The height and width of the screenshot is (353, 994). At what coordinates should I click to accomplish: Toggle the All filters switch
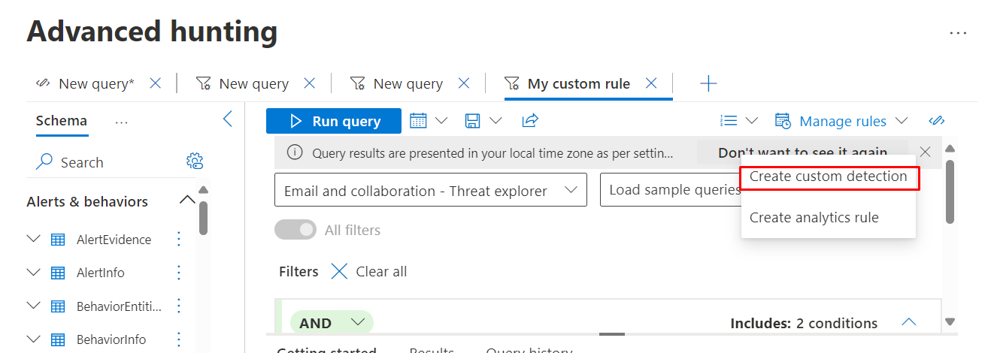(x=295, y=230)
